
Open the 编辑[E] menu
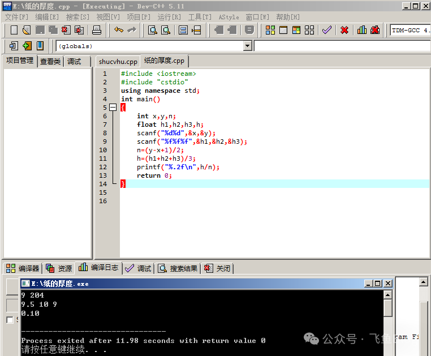47,17
